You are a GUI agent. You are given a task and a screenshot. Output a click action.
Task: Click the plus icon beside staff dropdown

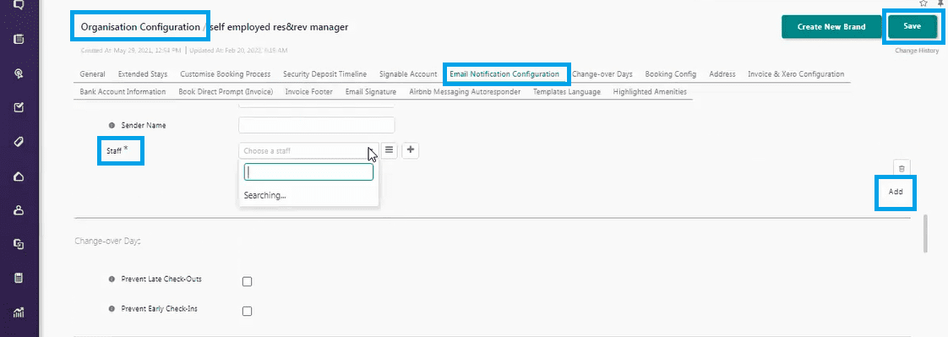tap(411, 150)
